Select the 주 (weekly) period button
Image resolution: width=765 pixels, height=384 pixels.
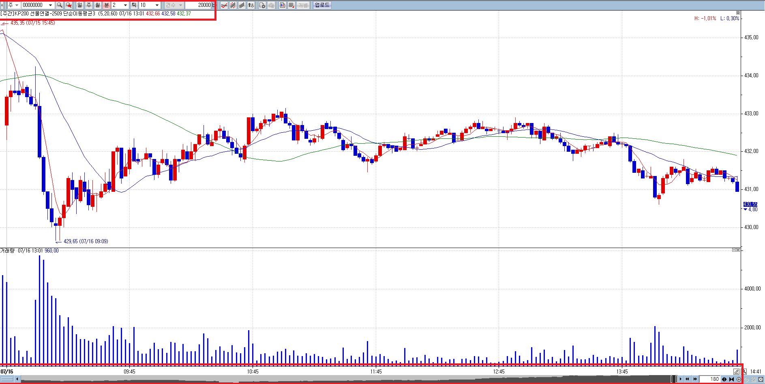click(x=89, y=5)
